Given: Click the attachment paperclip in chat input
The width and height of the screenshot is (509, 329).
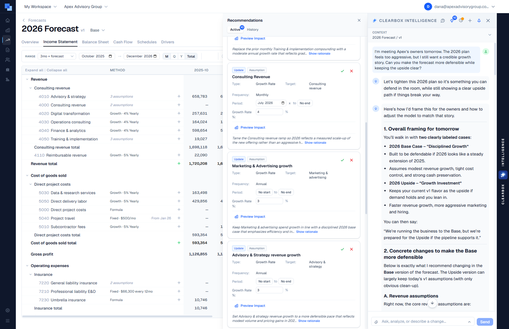Looking at the screenshot, I should pyautogui.click(x=376, y=322).
